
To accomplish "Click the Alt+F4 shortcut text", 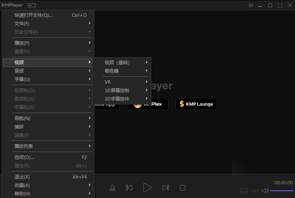I will pyautogui.click(x=79, y=177).
